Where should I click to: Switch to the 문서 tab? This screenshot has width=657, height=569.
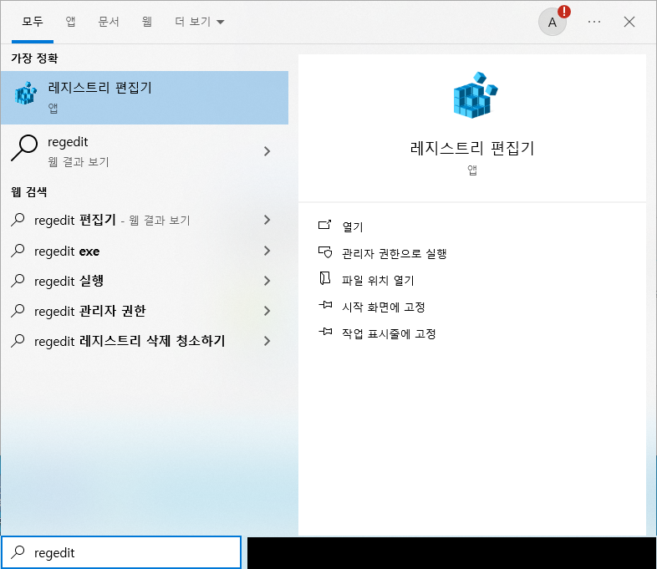click(109, 22)
